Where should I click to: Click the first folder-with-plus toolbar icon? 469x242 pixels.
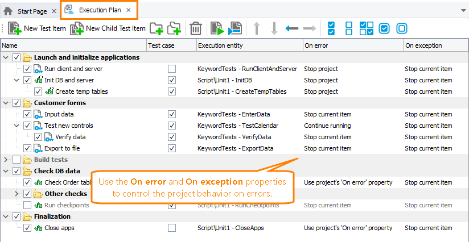156,28
